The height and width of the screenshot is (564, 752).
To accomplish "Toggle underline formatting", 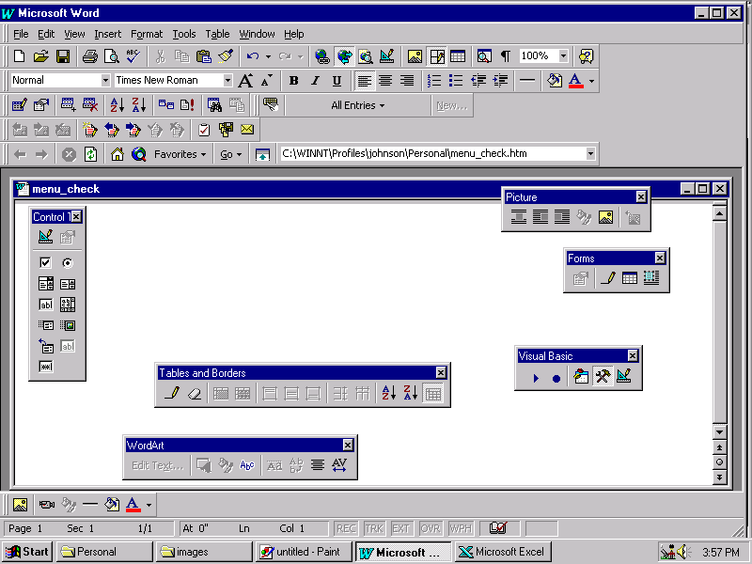I will [337, 81].
